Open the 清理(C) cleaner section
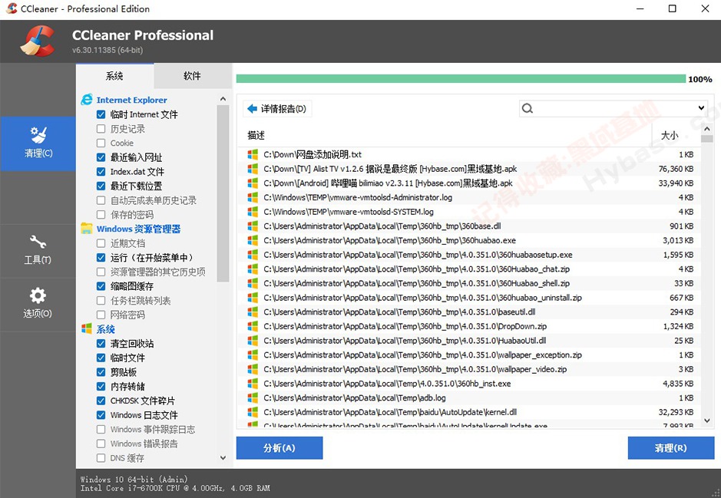 click(x=38, y=143)
